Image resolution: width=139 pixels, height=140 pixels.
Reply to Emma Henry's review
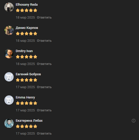(44, 110)
